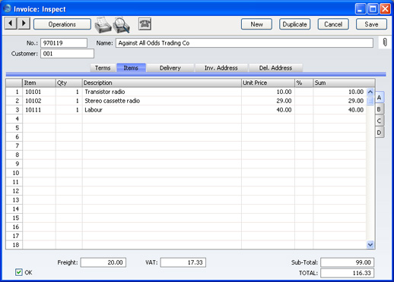Viewport: 394px width, 282px height.
Task: Print the invoice with printer icon
Action: point(103,25)
